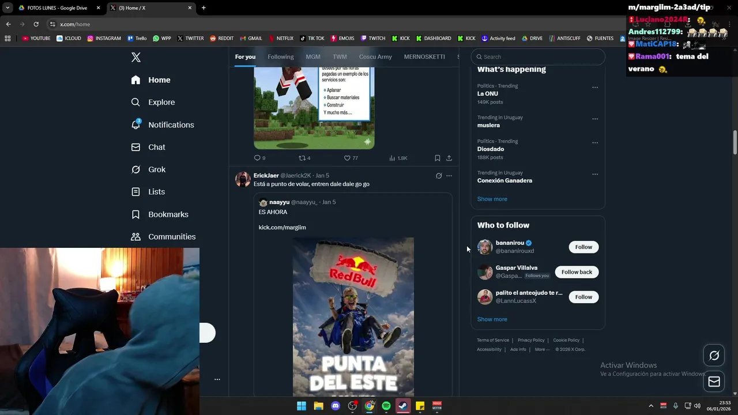Share the Minecraft post via share icon
The height and width of the screenshot is (415, 738).
click(x=449, y=158)
